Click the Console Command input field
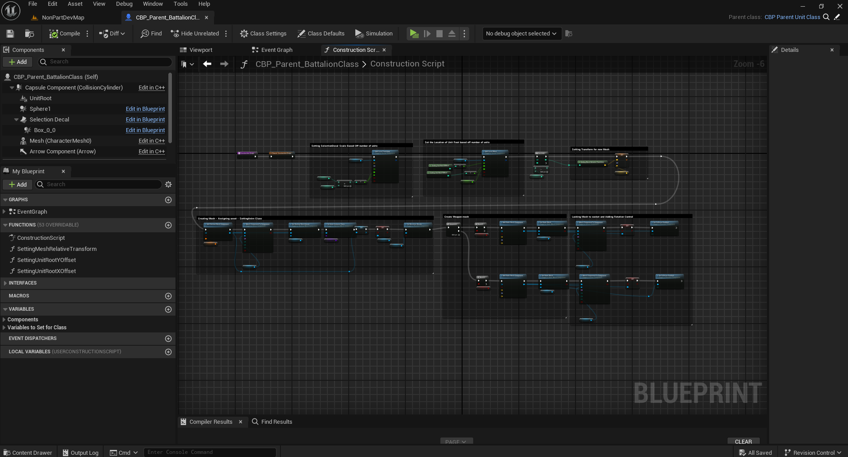848x457 pixels. pos(209,452)
